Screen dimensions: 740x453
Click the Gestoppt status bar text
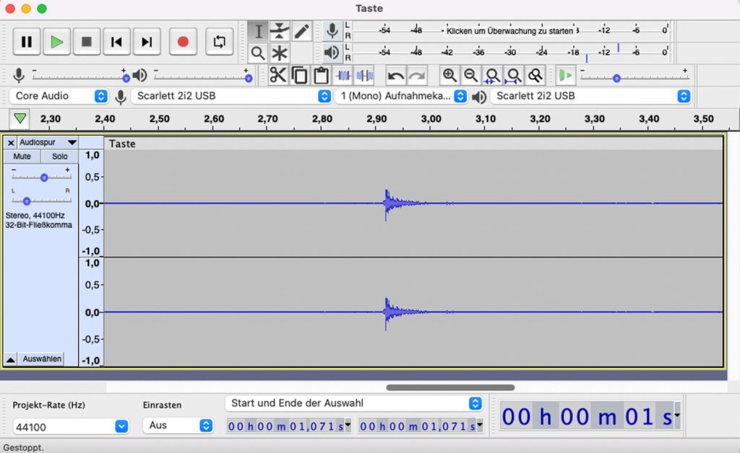click(x=24, y=447)
